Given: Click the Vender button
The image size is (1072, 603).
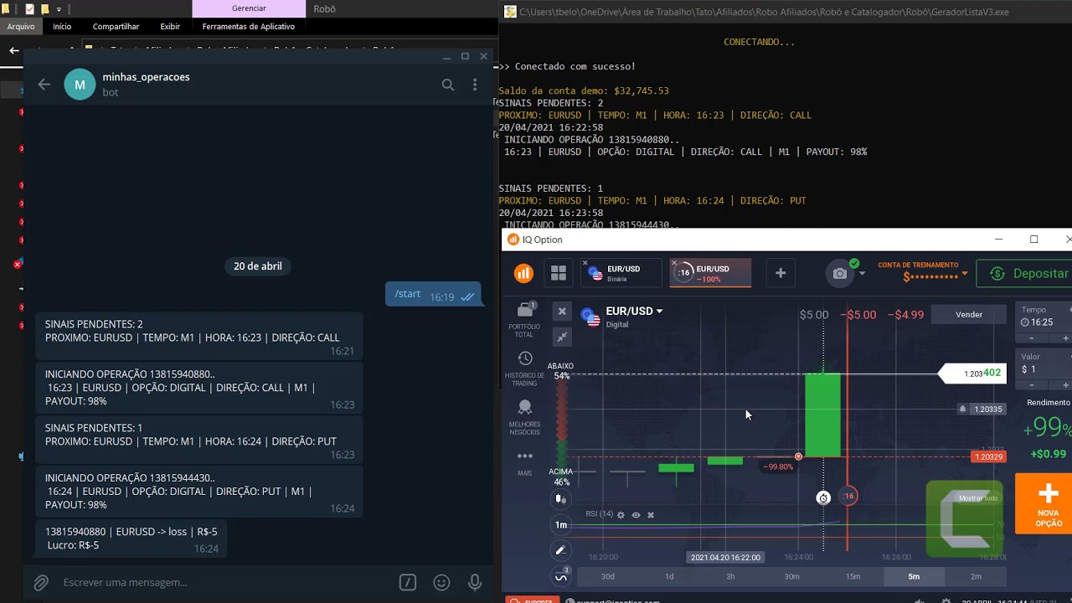Looking at the screenshot, I should (x=969, y=315).
